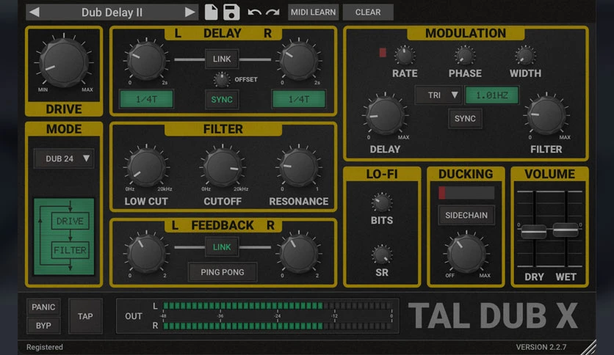Click the right feedback knob
The image size is (614, 355).
point(299,253)
